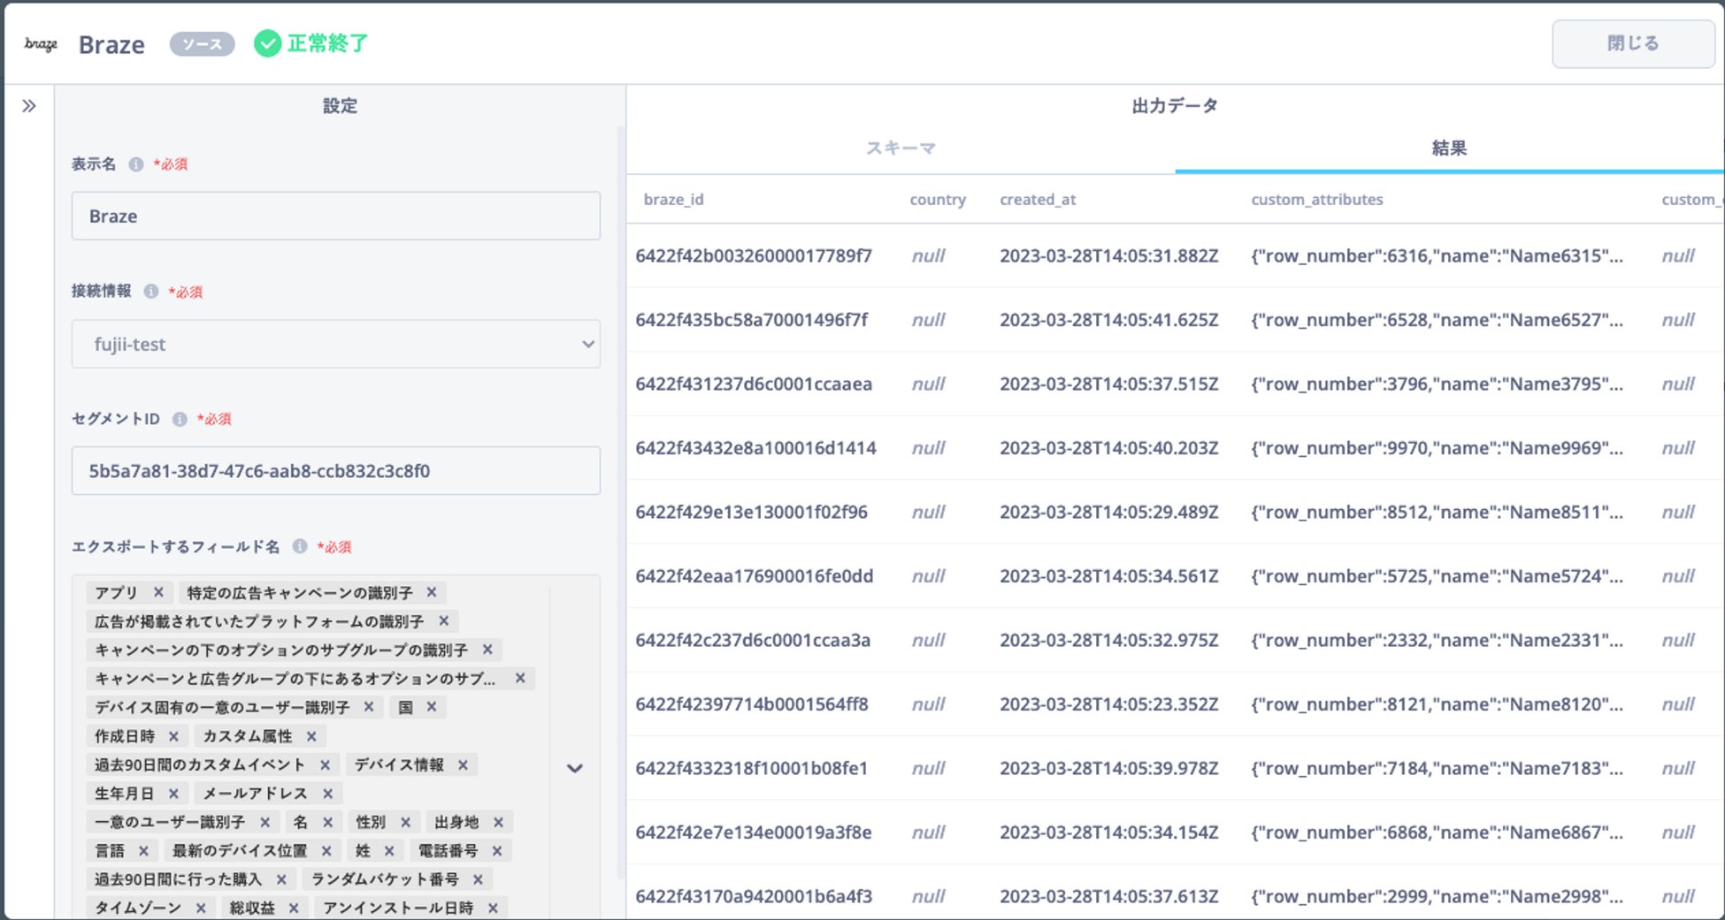Image resolution: width=1725 pixels, height=920 pixels.
Task: Select custom_attributes cell containing Name2998
Action: click(x=1437, y=896)
